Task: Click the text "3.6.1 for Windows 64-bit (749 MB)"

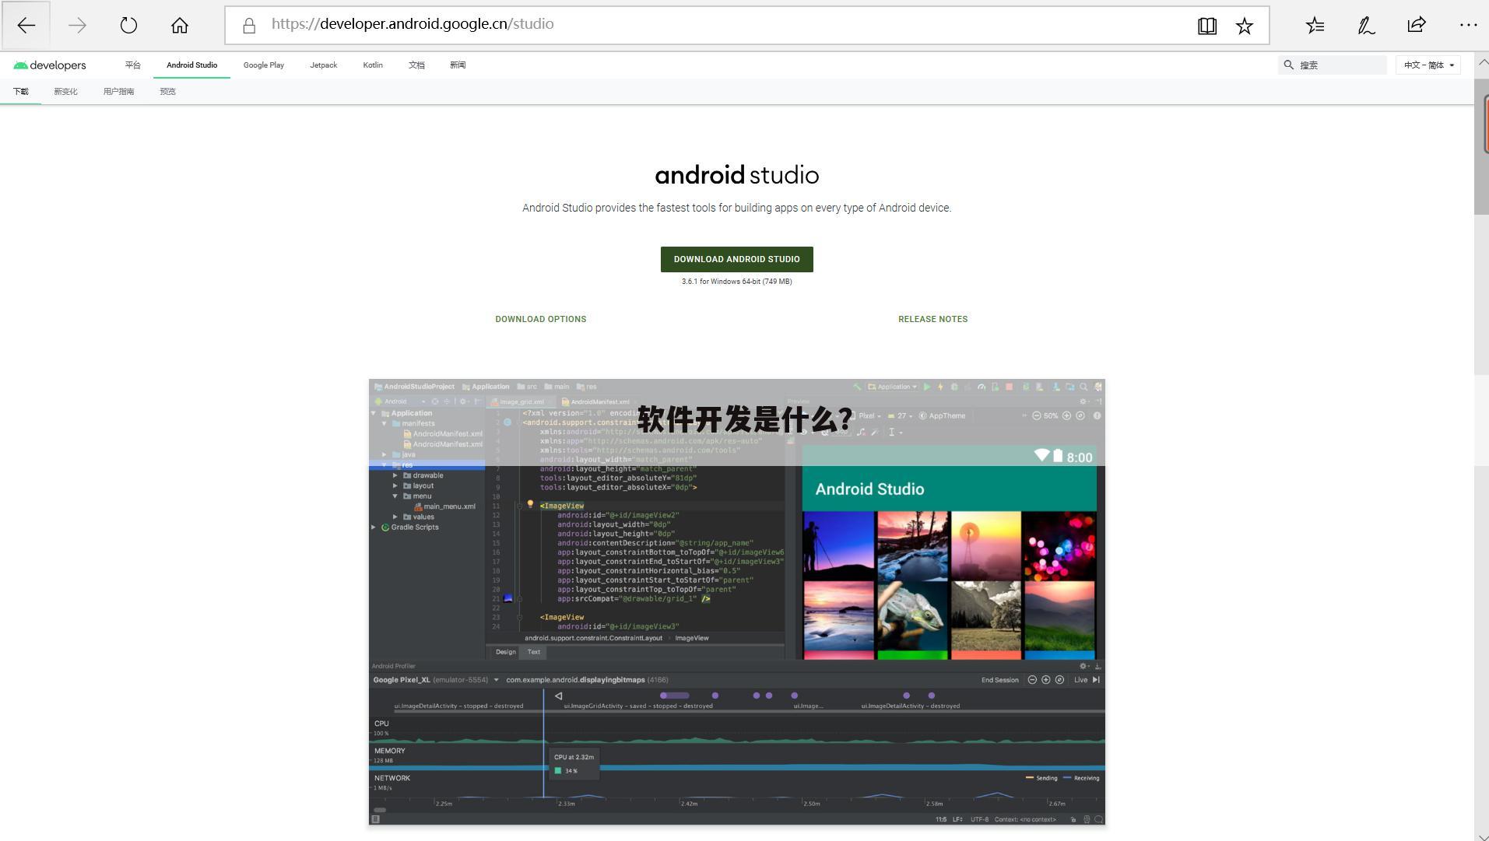Action: coord(737,282)
